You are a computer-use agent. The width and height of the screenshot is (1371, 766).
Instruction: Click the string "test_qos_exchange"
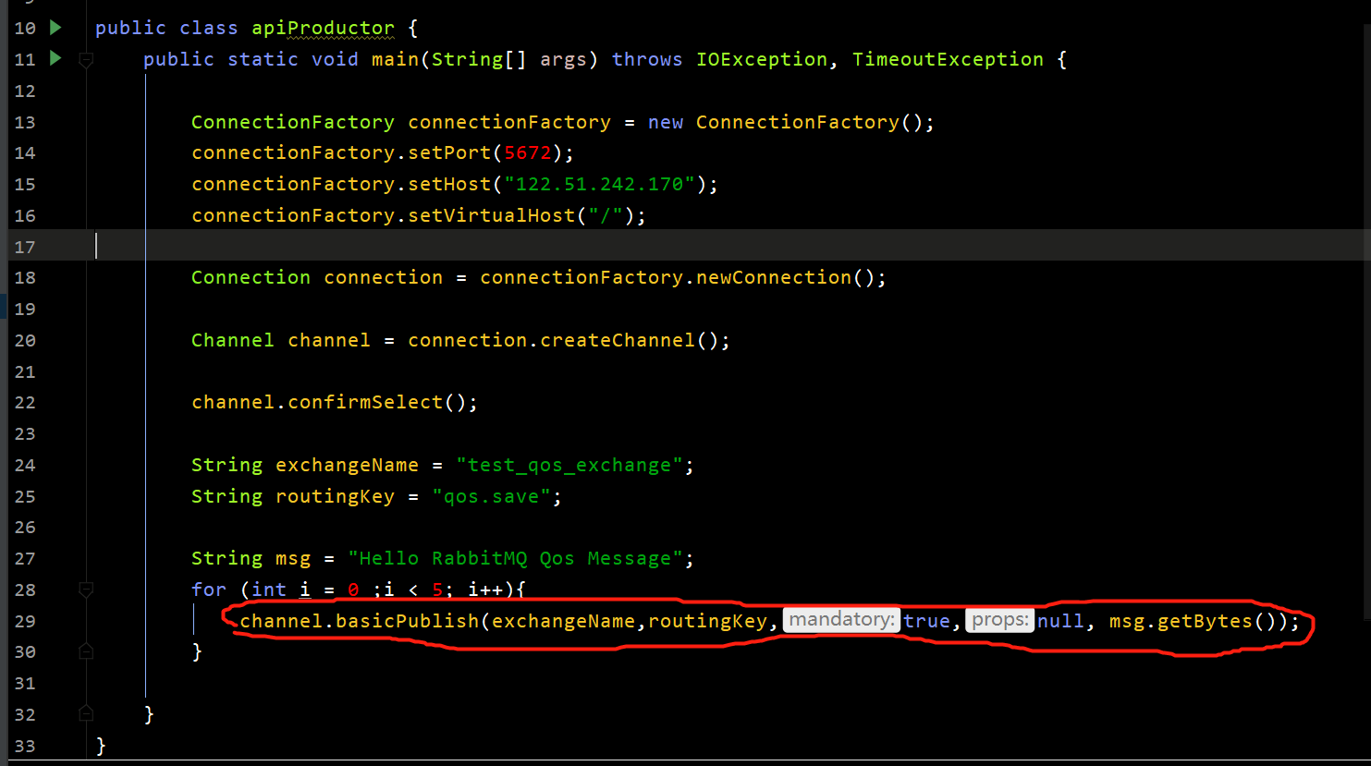[569, 465]
